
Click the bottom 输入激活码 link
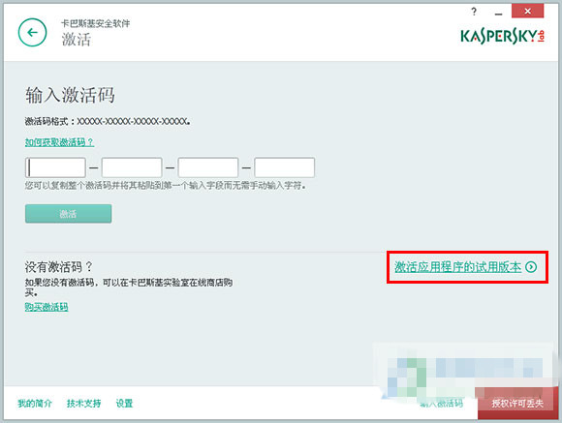pos(442,404)
